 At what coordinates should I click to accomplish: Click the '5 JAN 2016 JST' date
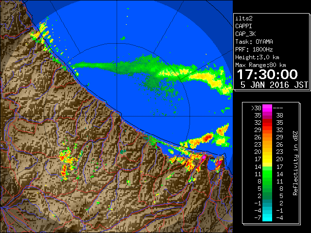pos(274,85)
